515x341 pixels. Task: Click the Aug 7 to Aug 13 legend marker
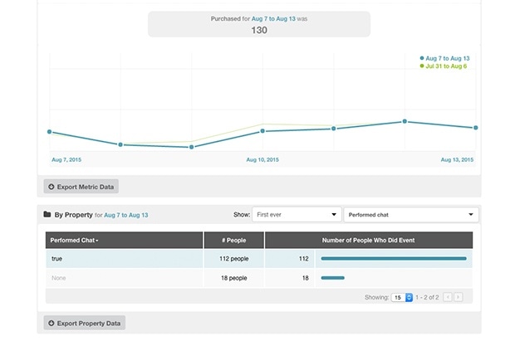coord(423,58)
